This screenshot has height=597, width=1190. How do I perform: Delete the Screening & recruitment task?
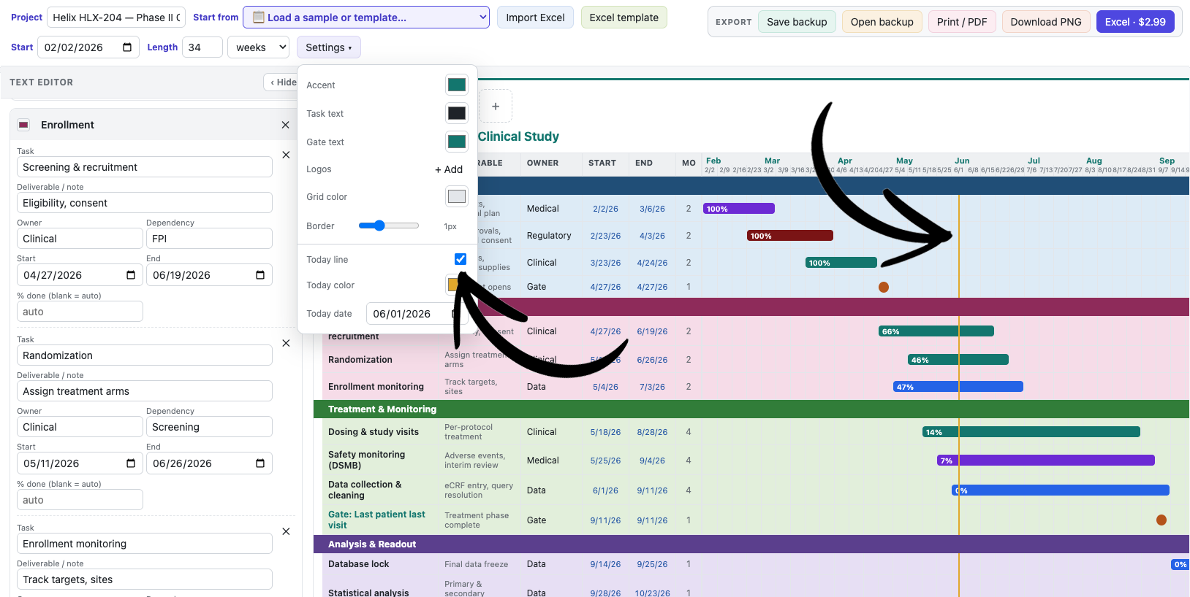pyautogui.click(x=286, y=155)
